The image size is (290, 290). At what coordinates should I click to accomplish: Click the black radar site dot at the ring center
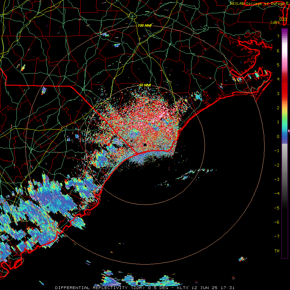click(145, 145)
